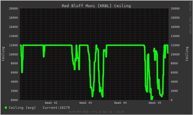The width and height of the screenshot is (193, 115).
Task: Click the Current:10279 value readout
Action: (56, 108)
